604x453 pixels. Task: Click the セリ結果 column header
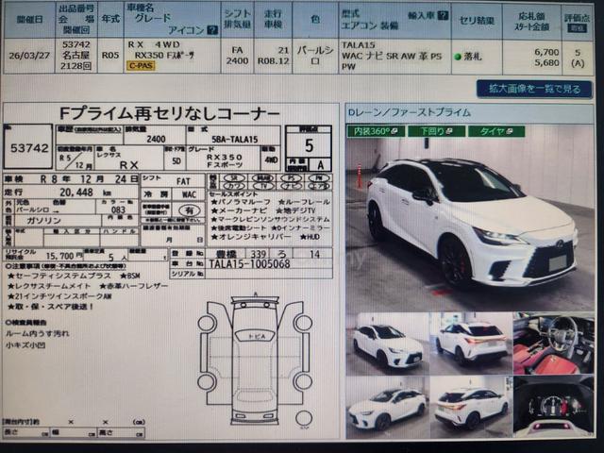point(477,21)
